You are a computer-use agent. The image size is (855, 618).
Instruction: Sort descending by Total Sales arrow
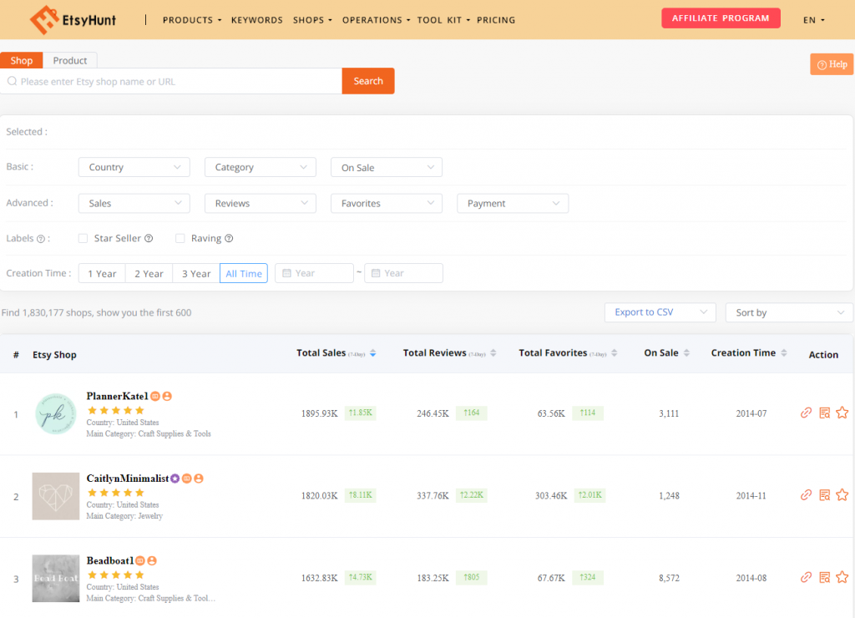point(372,356)
